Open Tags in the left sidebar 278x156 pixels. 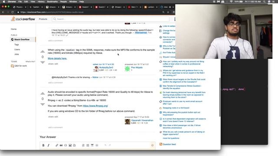click(17, 45)
